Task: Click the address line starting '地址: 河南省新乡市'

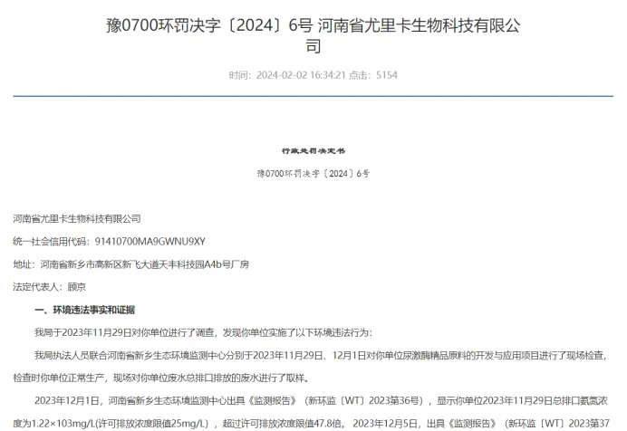Action: 130,264
